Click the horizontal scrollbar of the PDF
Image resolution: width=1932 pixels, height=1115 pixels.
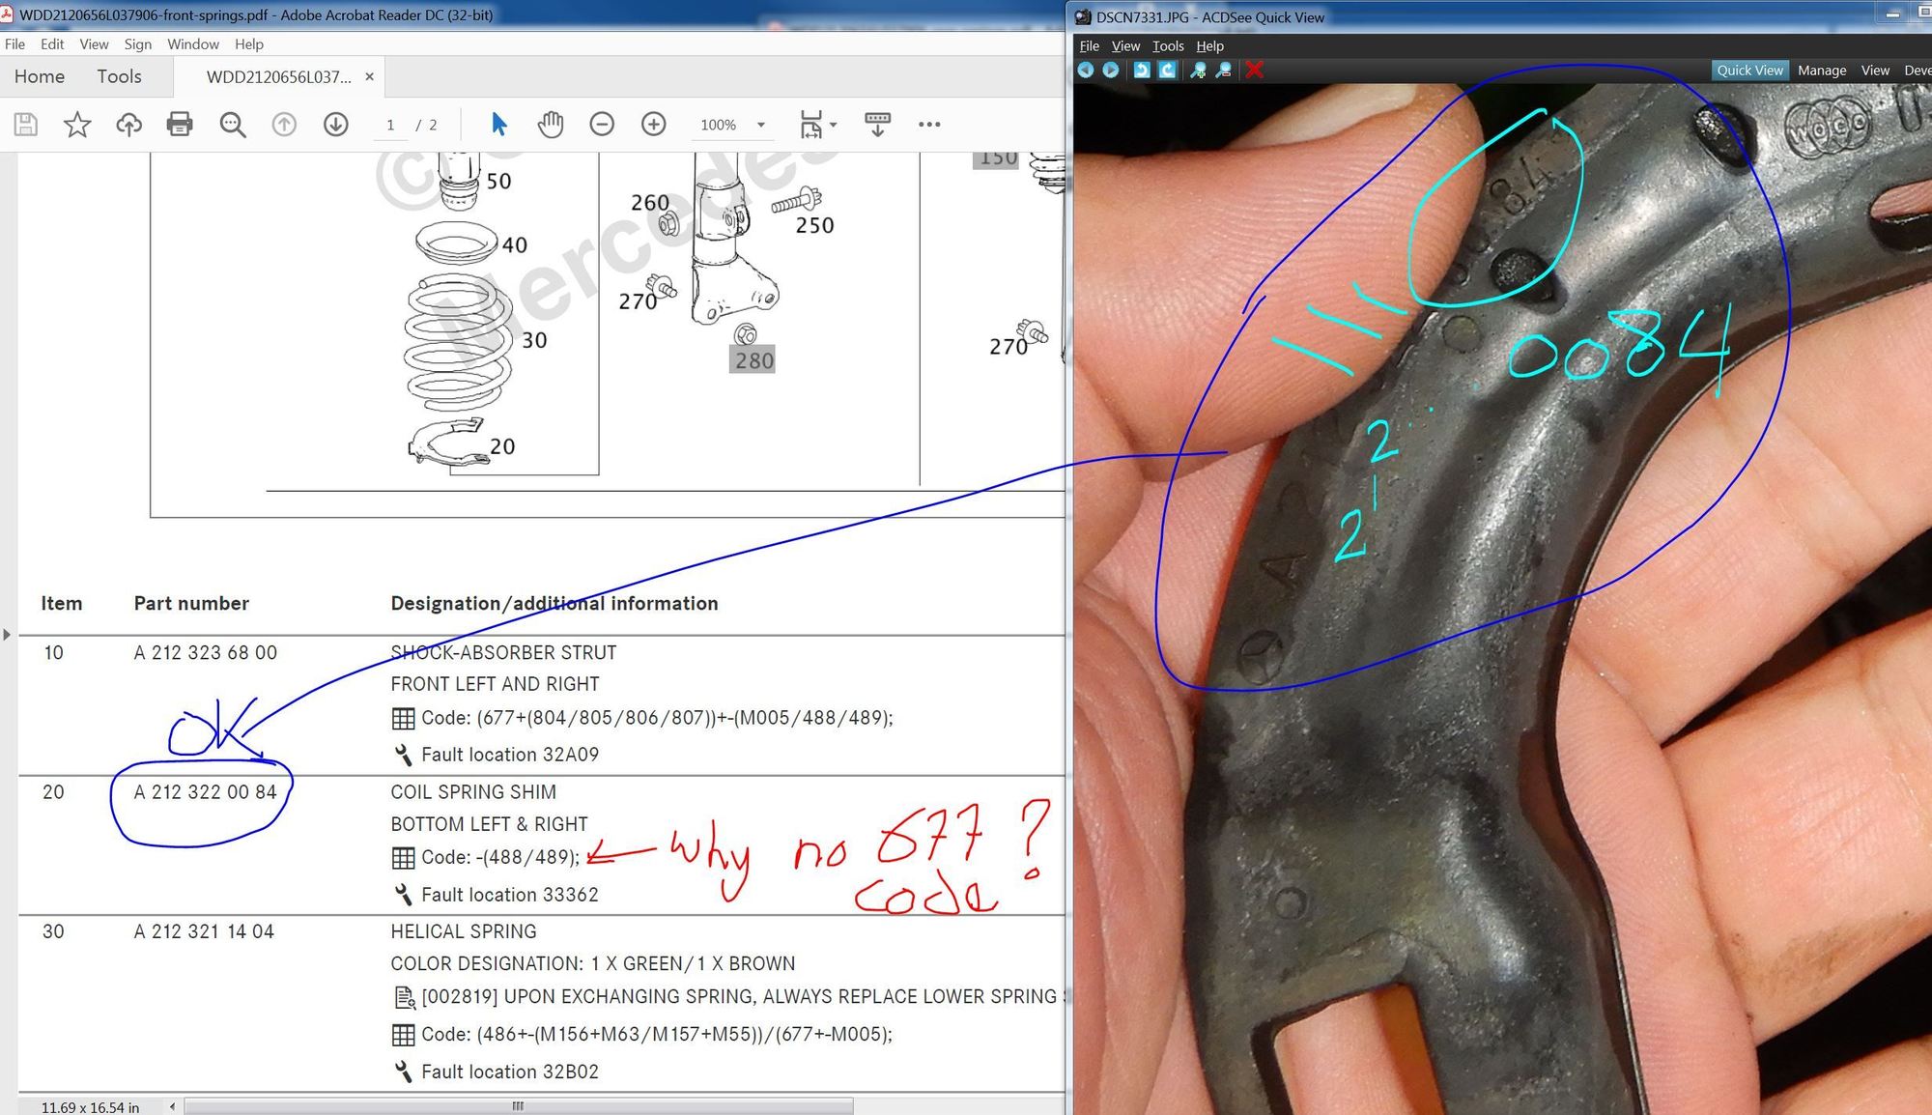(518, 1106)
